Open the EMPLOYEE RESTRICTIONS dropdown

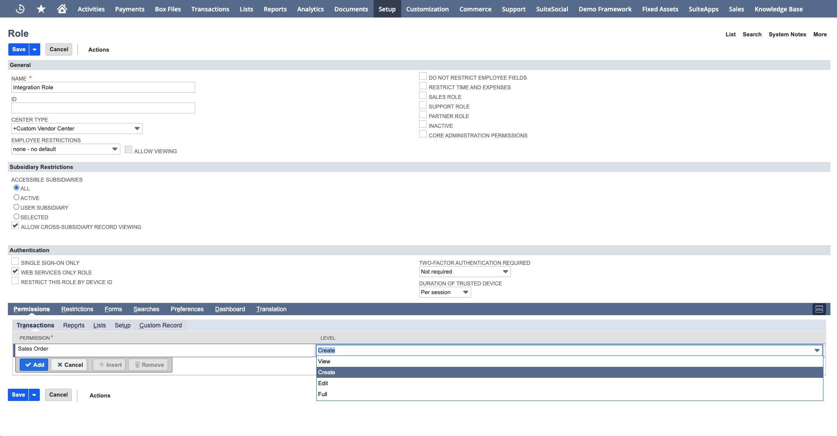(x=115, y=149)
